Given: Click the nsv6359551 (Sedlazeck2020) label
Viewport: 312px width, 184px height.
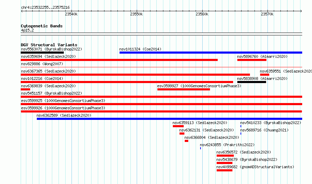Looking at the screenshot, I should pos(286,71).
